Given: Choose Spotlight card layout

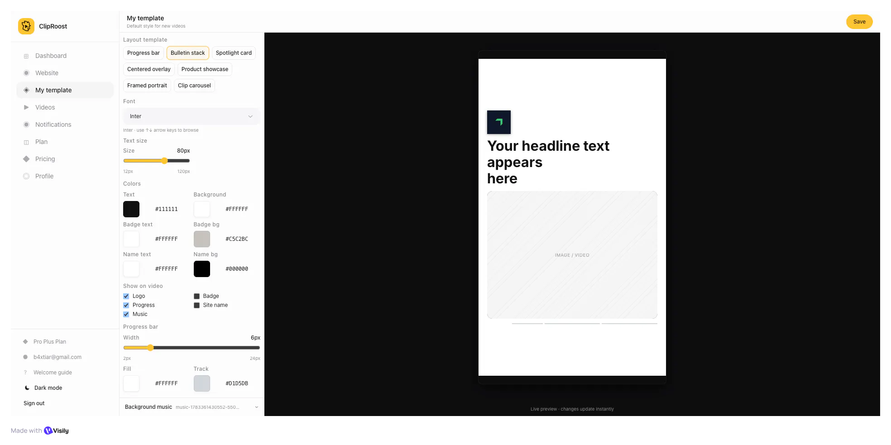Looking at the screenshot, I should (234, 53).
